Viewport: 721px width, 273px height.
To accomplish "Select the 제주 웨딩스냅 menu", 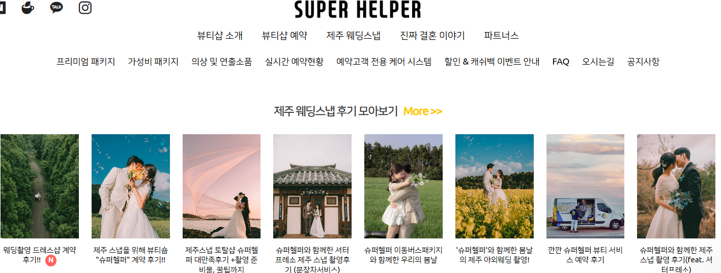I will click(x=354, y=36).
